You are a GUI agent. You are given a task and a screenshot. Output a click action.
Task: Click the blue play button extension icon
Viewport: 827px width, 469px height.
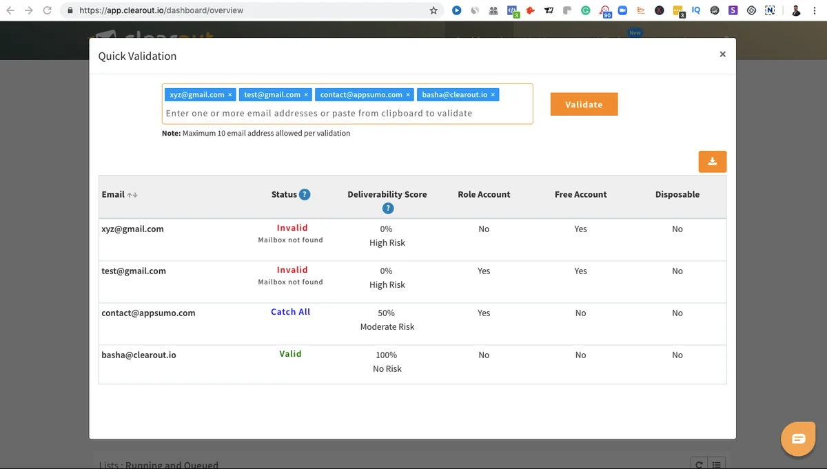point(457,10)
